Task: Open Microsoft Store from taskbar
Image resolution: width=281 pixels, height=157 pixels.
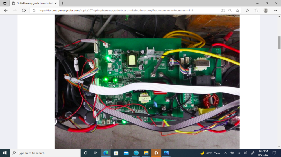Action: (x=116, y=153)
